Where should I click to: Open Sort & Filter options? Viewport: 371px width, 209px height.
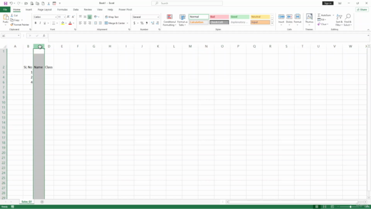click(339, 20)
